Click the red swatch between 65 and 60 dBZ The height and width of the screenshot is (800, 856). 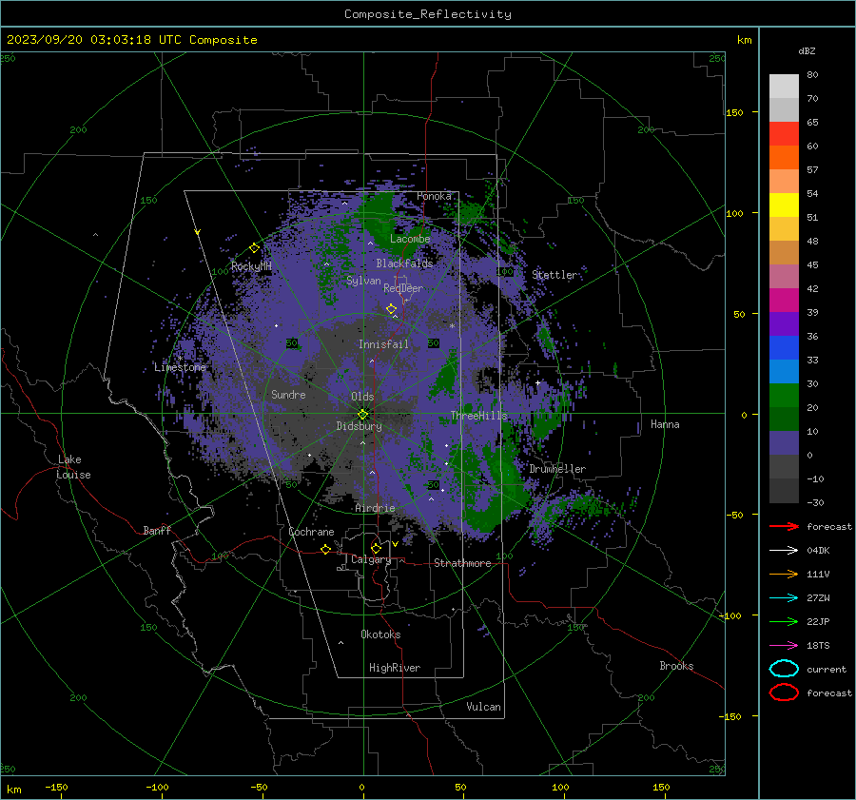click(784, 134)
